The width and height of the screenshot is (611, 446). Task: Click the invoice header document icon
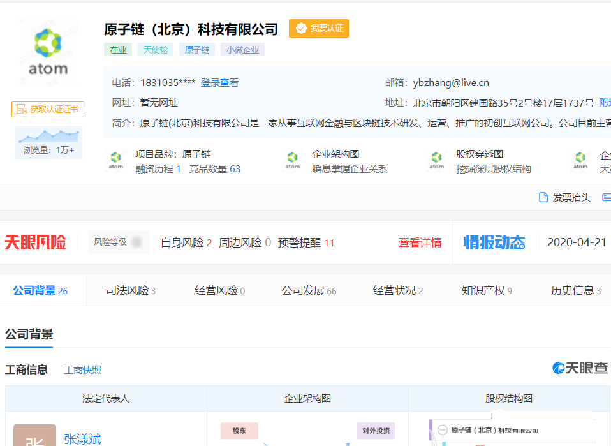[x=543, y=198]
